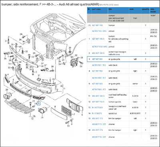Click the Audi A6 allroad quattro page title
Screen dimensions: 160x147
tap(50, 4)
